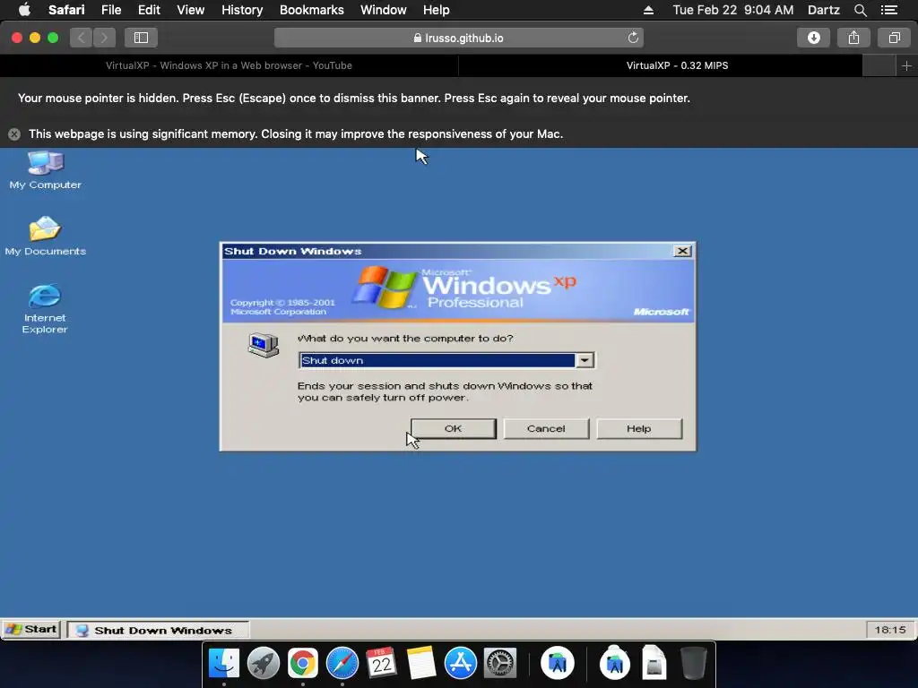Image resolution: width=918 pixels, height=688 pixels.
Task: Show Safari downloads
Action: (x=814, y=38)
